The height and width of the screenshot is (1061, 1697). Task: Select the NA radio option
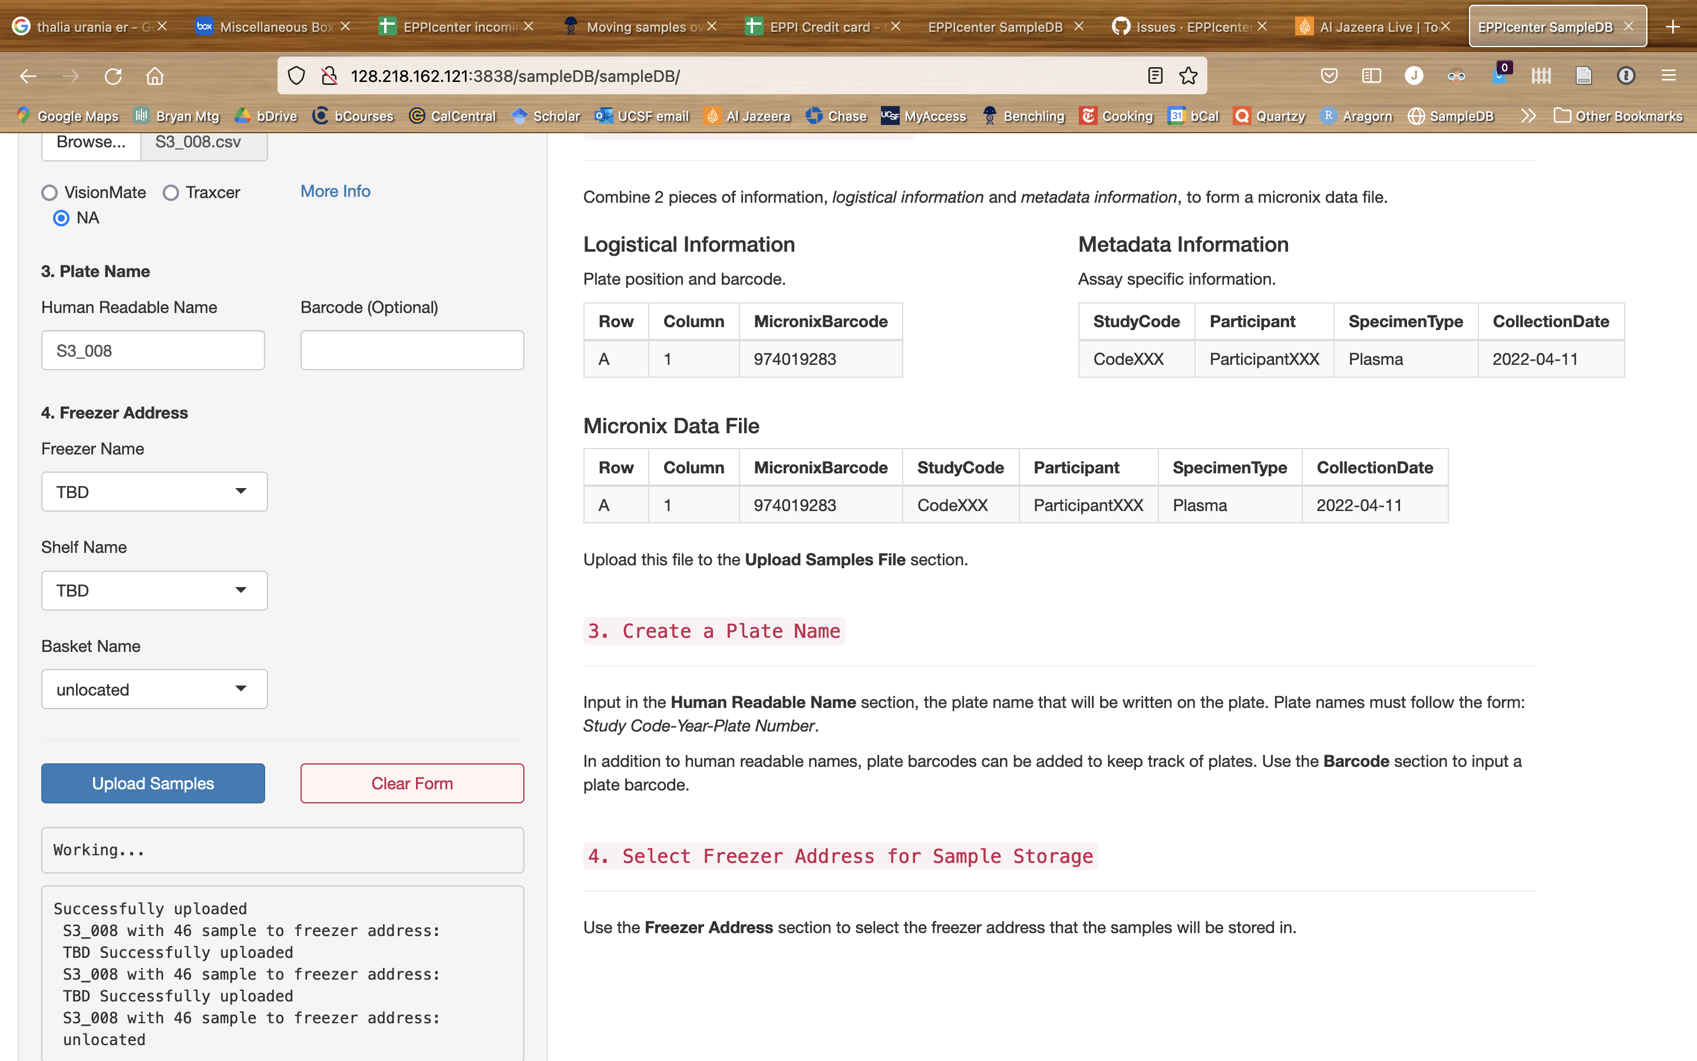pyautogui.click(x=61, y=218)
